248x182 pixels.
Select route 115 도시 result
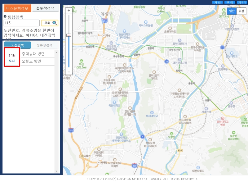pyautogui.click(x=12, y=57)
